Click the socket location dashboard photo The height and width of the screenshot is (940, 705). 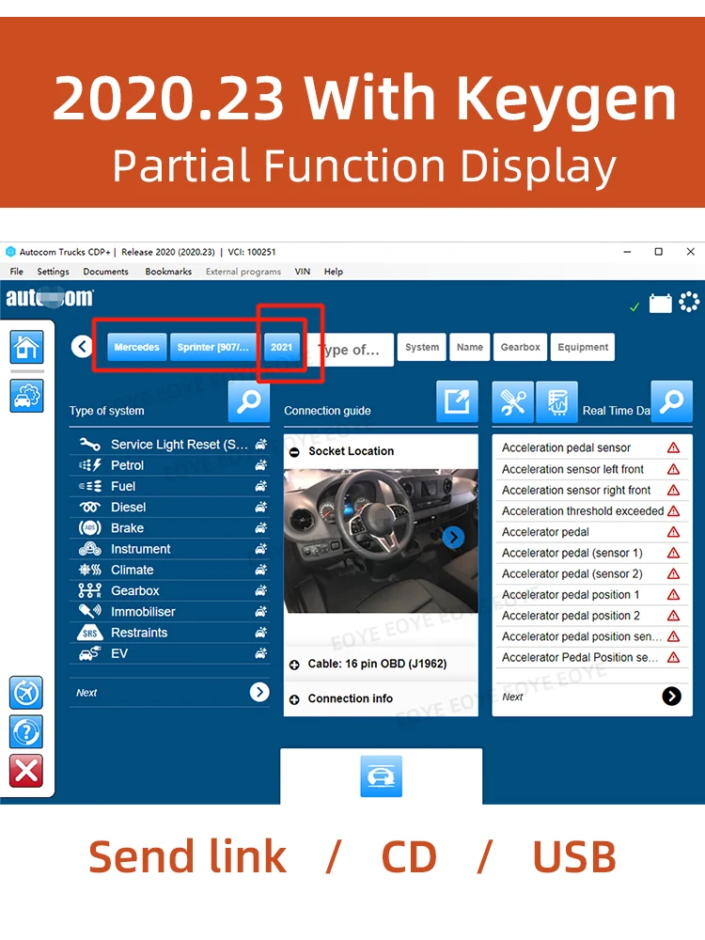(x=382, y=540)
